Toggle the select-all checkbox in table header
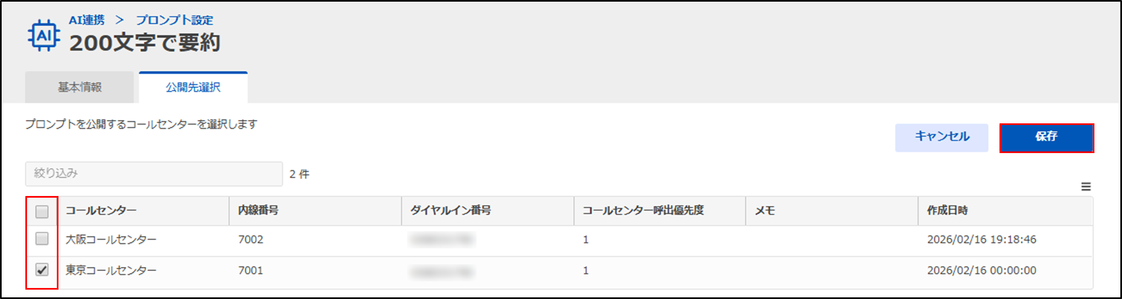Image resolution: width=1122 pixels, height=299 pixels. [x=42, y=211]
